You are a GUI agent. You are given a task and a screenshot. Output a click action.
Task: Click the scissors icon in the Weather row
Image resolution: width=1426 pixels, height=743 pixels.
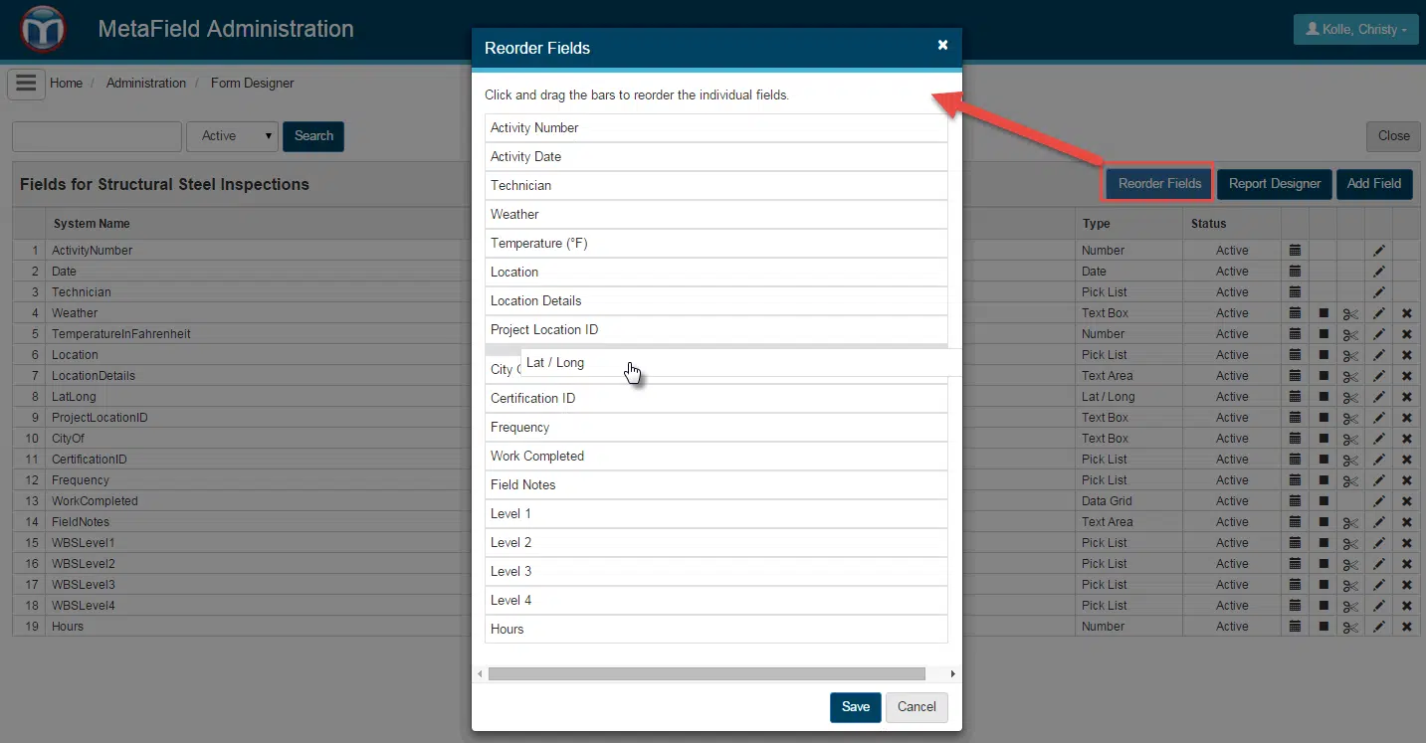(x=1350, y=313)
